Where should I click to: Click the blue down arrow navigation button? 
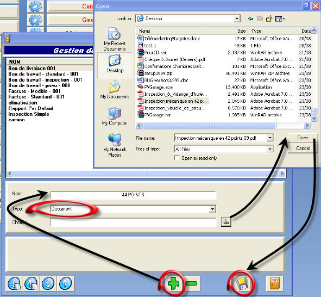tap(48, 284)
